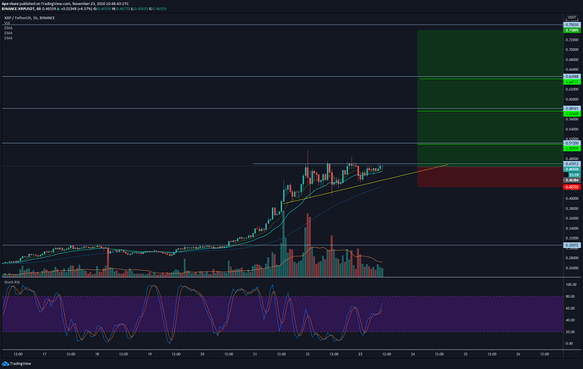
Task: Select the topmost EMA indicator legend
Action: coord(8,29)
